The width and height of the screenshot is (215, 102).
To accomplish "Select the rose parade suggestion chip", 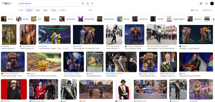I will (68, 19).
